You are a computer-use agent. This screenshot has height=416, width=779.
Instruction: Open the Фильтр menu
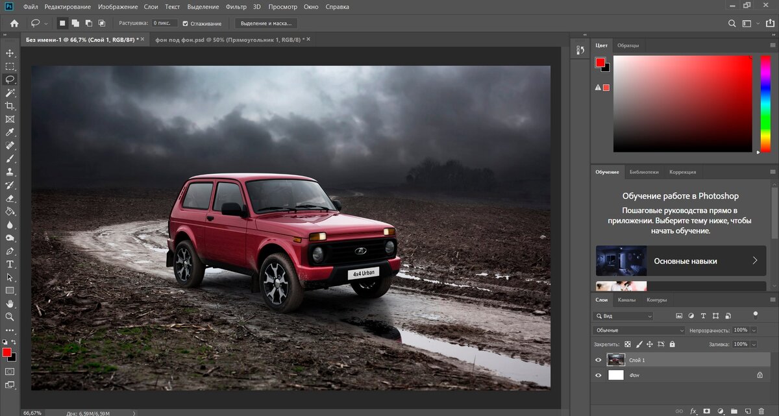pyautogui.click(x=236, y=6)
